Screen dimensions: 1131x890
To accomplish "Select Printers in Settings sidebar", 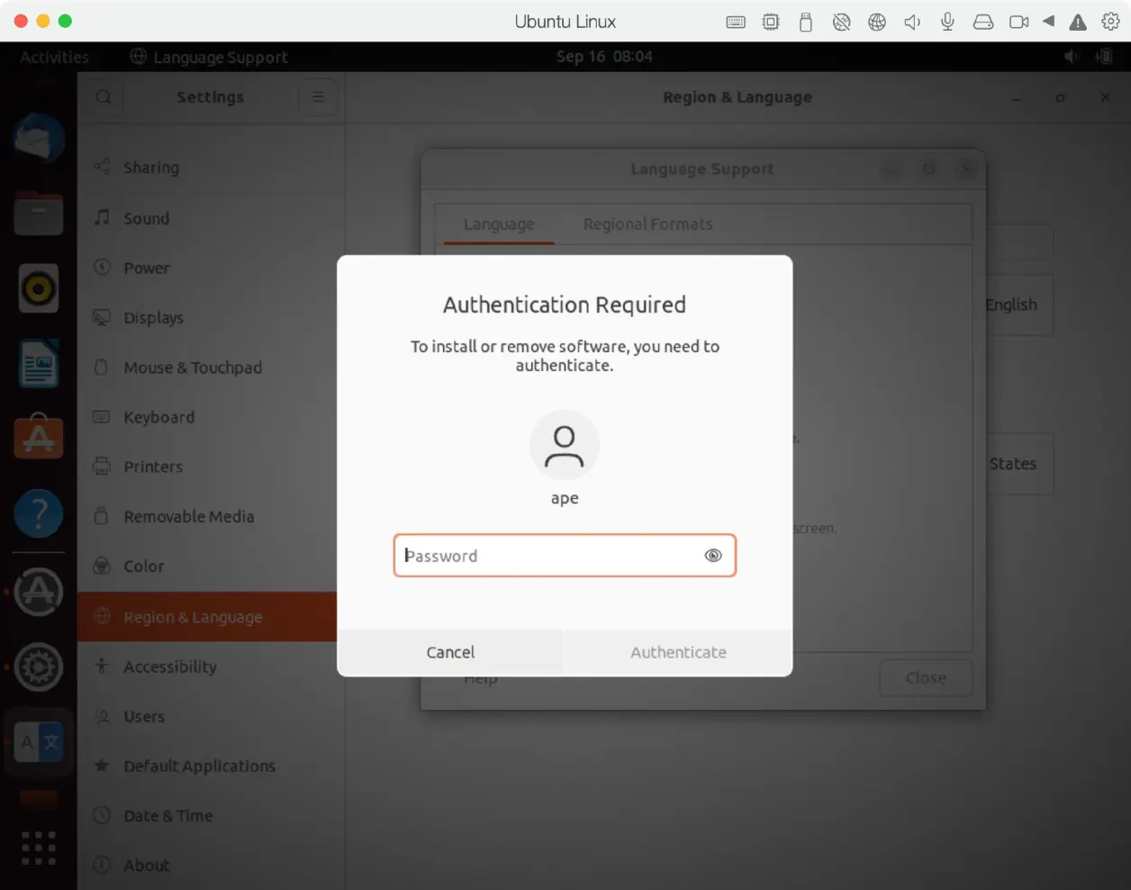I will [211, 467].
